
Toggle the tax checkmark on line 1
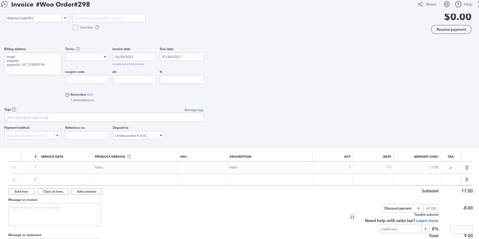[451, 168]
